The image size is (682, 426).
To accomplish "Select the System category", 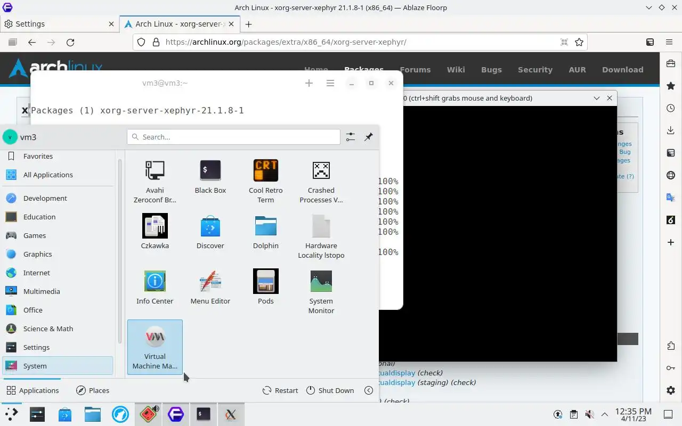I will pyautogui.click(x=58, y=366).
